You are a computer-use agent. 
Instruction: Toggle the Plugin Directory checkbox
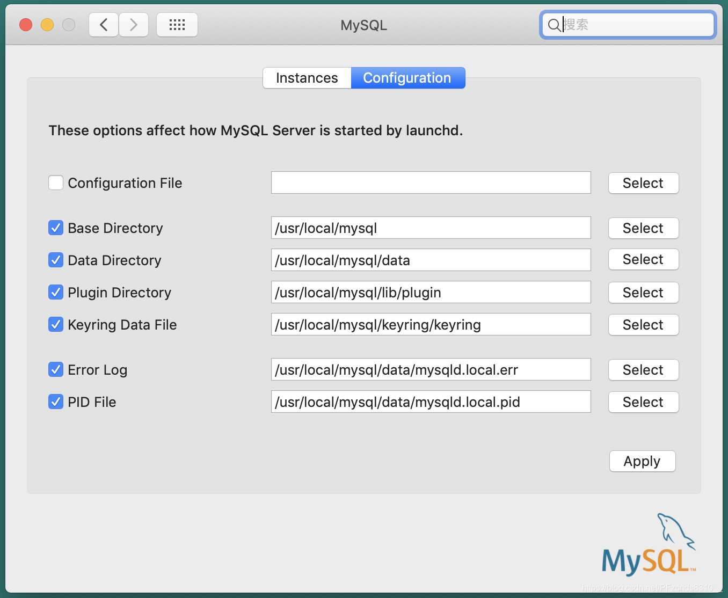(56, 292)
